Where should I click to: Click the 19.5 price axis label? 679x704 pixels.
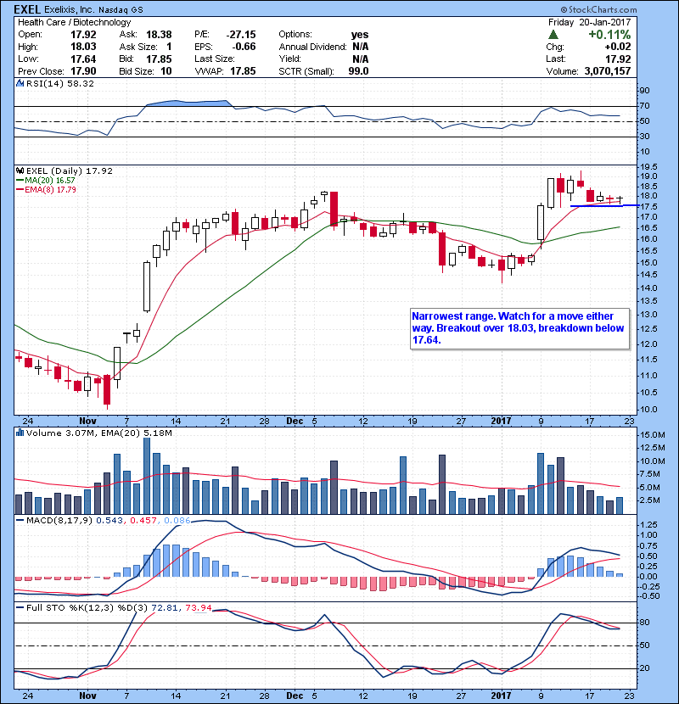[648, 166]
